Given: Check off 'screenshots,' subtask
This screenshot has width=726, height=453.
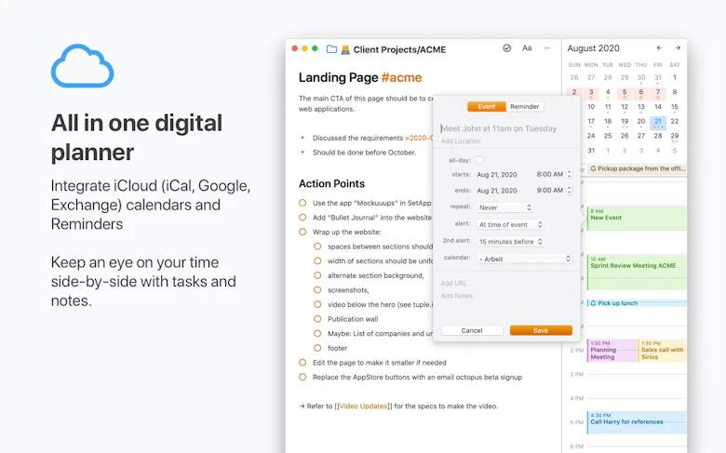Looking at the screenshot, I should (x=317, y=290).
